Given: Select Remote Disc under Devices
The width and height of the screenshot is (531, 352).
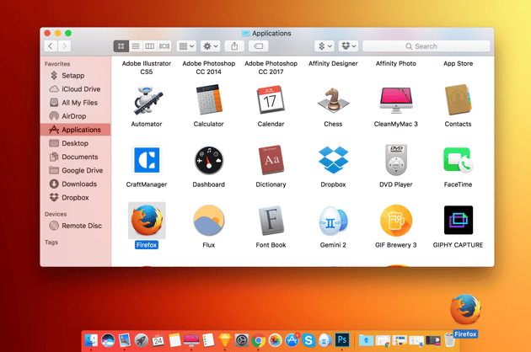Looking at the screenshot, I should coord(76,226).
